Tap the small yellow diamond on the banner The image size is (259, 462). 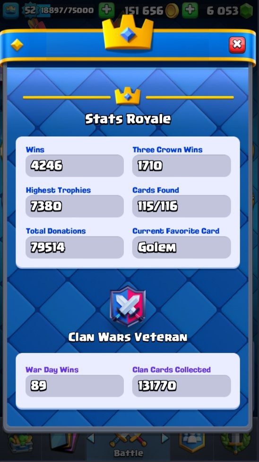click(17, 45)
